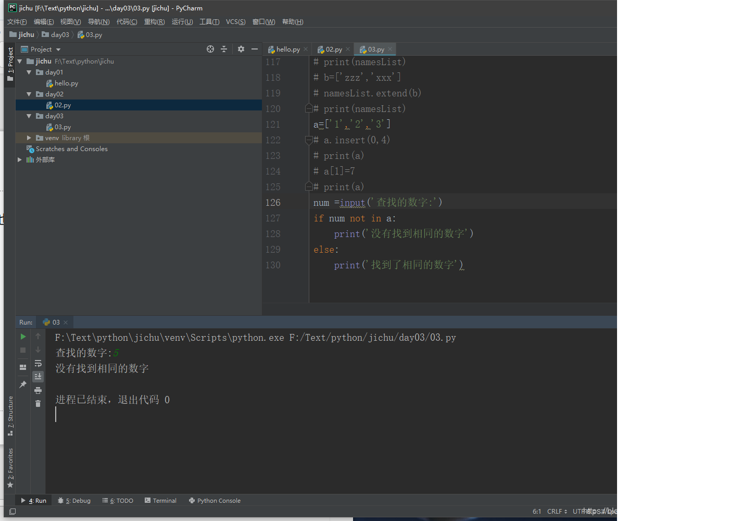
Task: Open the 帮助(H) menu
Action: click(293, 22)
